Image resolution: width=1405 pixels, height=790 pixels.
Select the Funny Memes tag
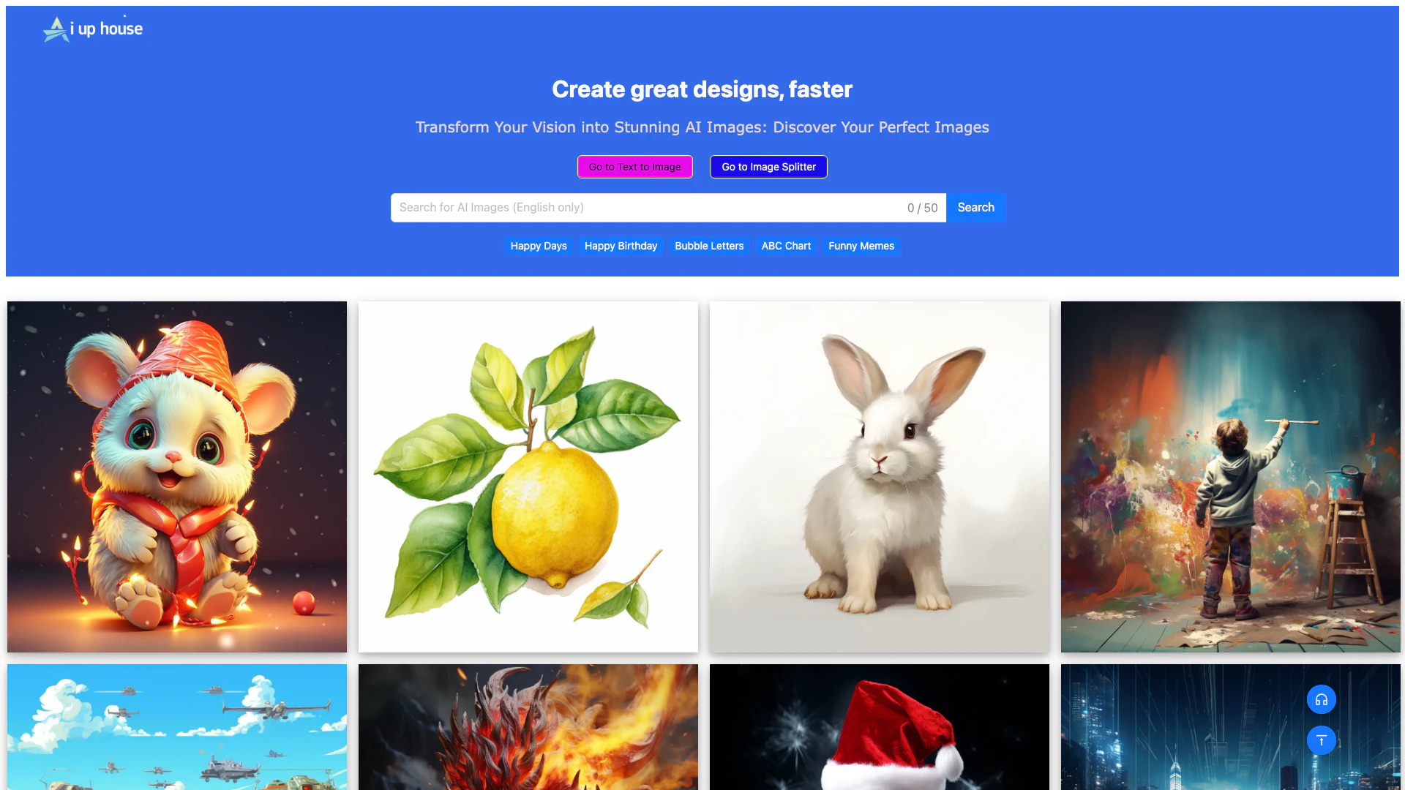[861, 246]
